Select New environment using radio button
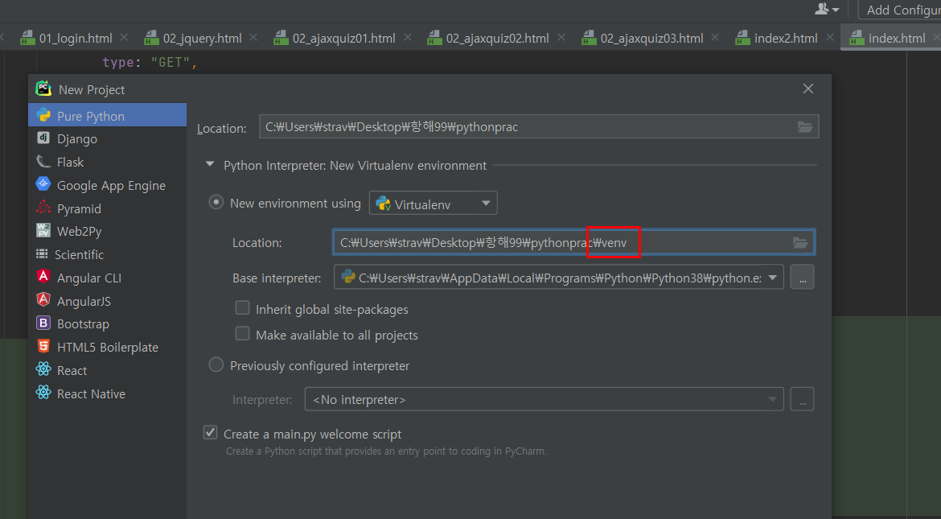Screen dimensions: 941x519 pyautogui.click(x=216, y=203)
